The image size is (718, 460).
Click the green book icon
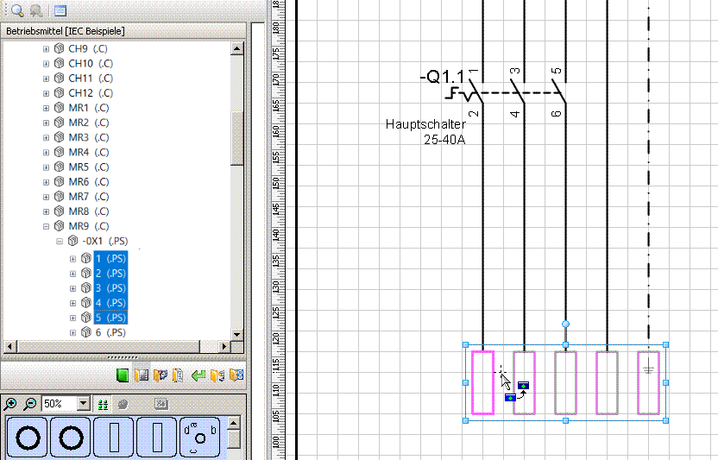point(123,375)
